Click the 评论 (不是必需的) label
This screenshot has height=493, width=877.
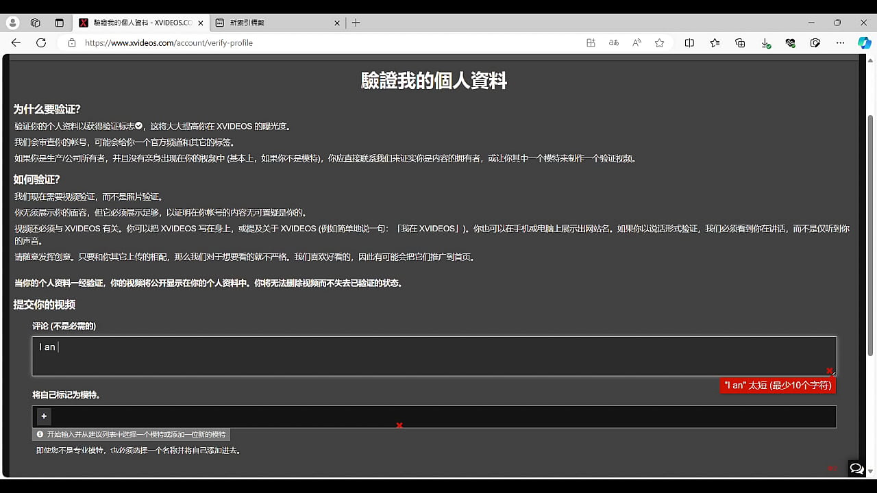coord(64,326)
